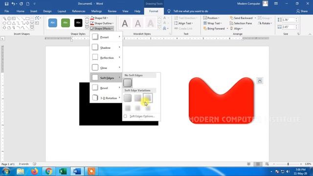Click the zoom slider handle in status bar

[x=288, y=164]
